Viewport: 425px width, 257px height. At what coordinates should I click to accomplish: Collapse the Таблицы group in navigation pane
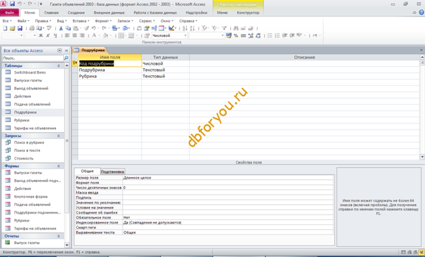click(59, 65)
